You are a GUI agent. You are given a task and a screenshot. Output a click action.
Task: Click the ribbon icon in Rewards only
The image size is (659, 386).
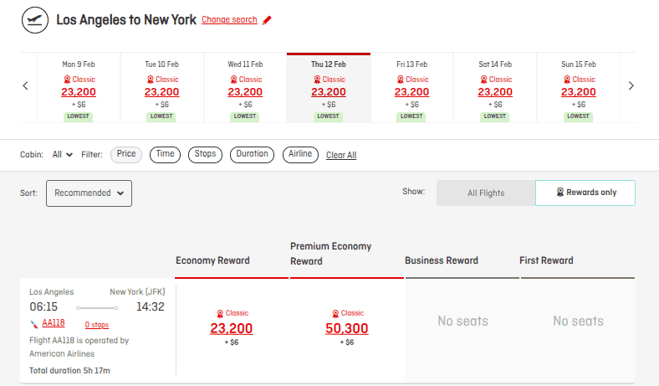coord(560,193)
